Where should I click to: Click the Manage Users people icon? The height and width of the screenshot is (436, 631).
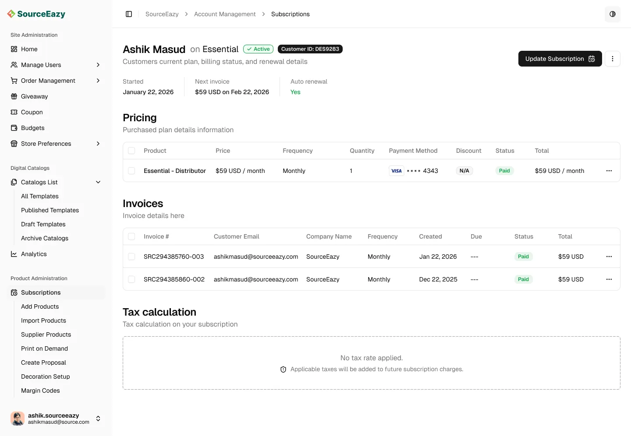pos(14,65)
